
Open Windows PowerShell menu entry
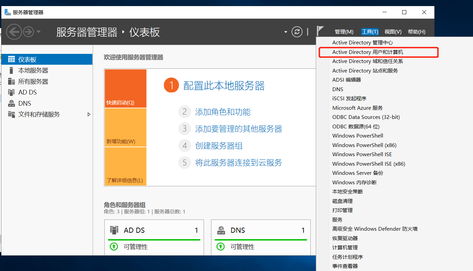358,136
